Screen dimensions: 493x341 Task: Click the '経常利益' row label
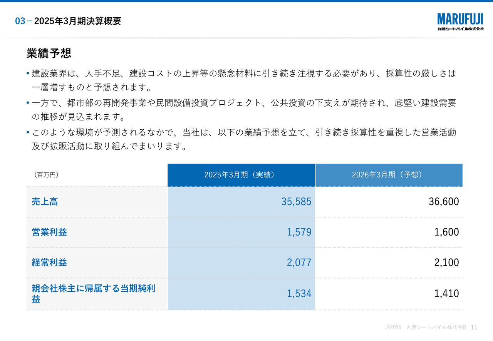49,262
